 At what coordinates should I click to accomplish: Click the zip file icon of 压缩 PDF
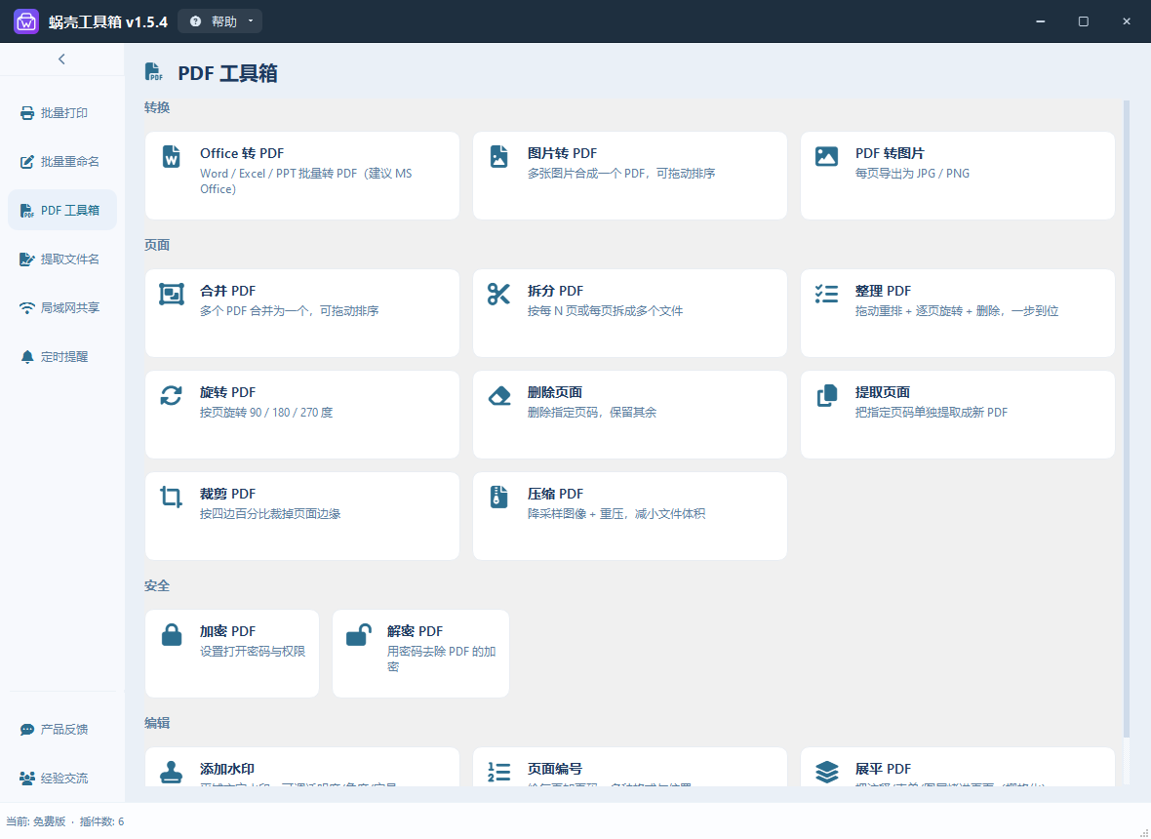click(499, 497)
